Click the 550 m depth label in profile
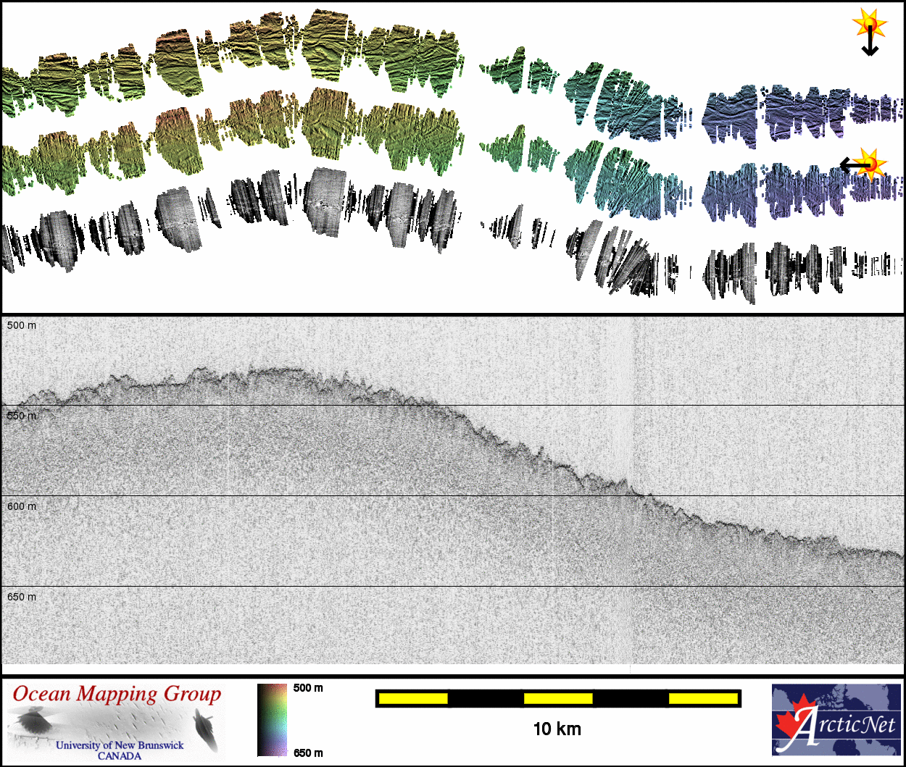 click(x=22, y=416)
